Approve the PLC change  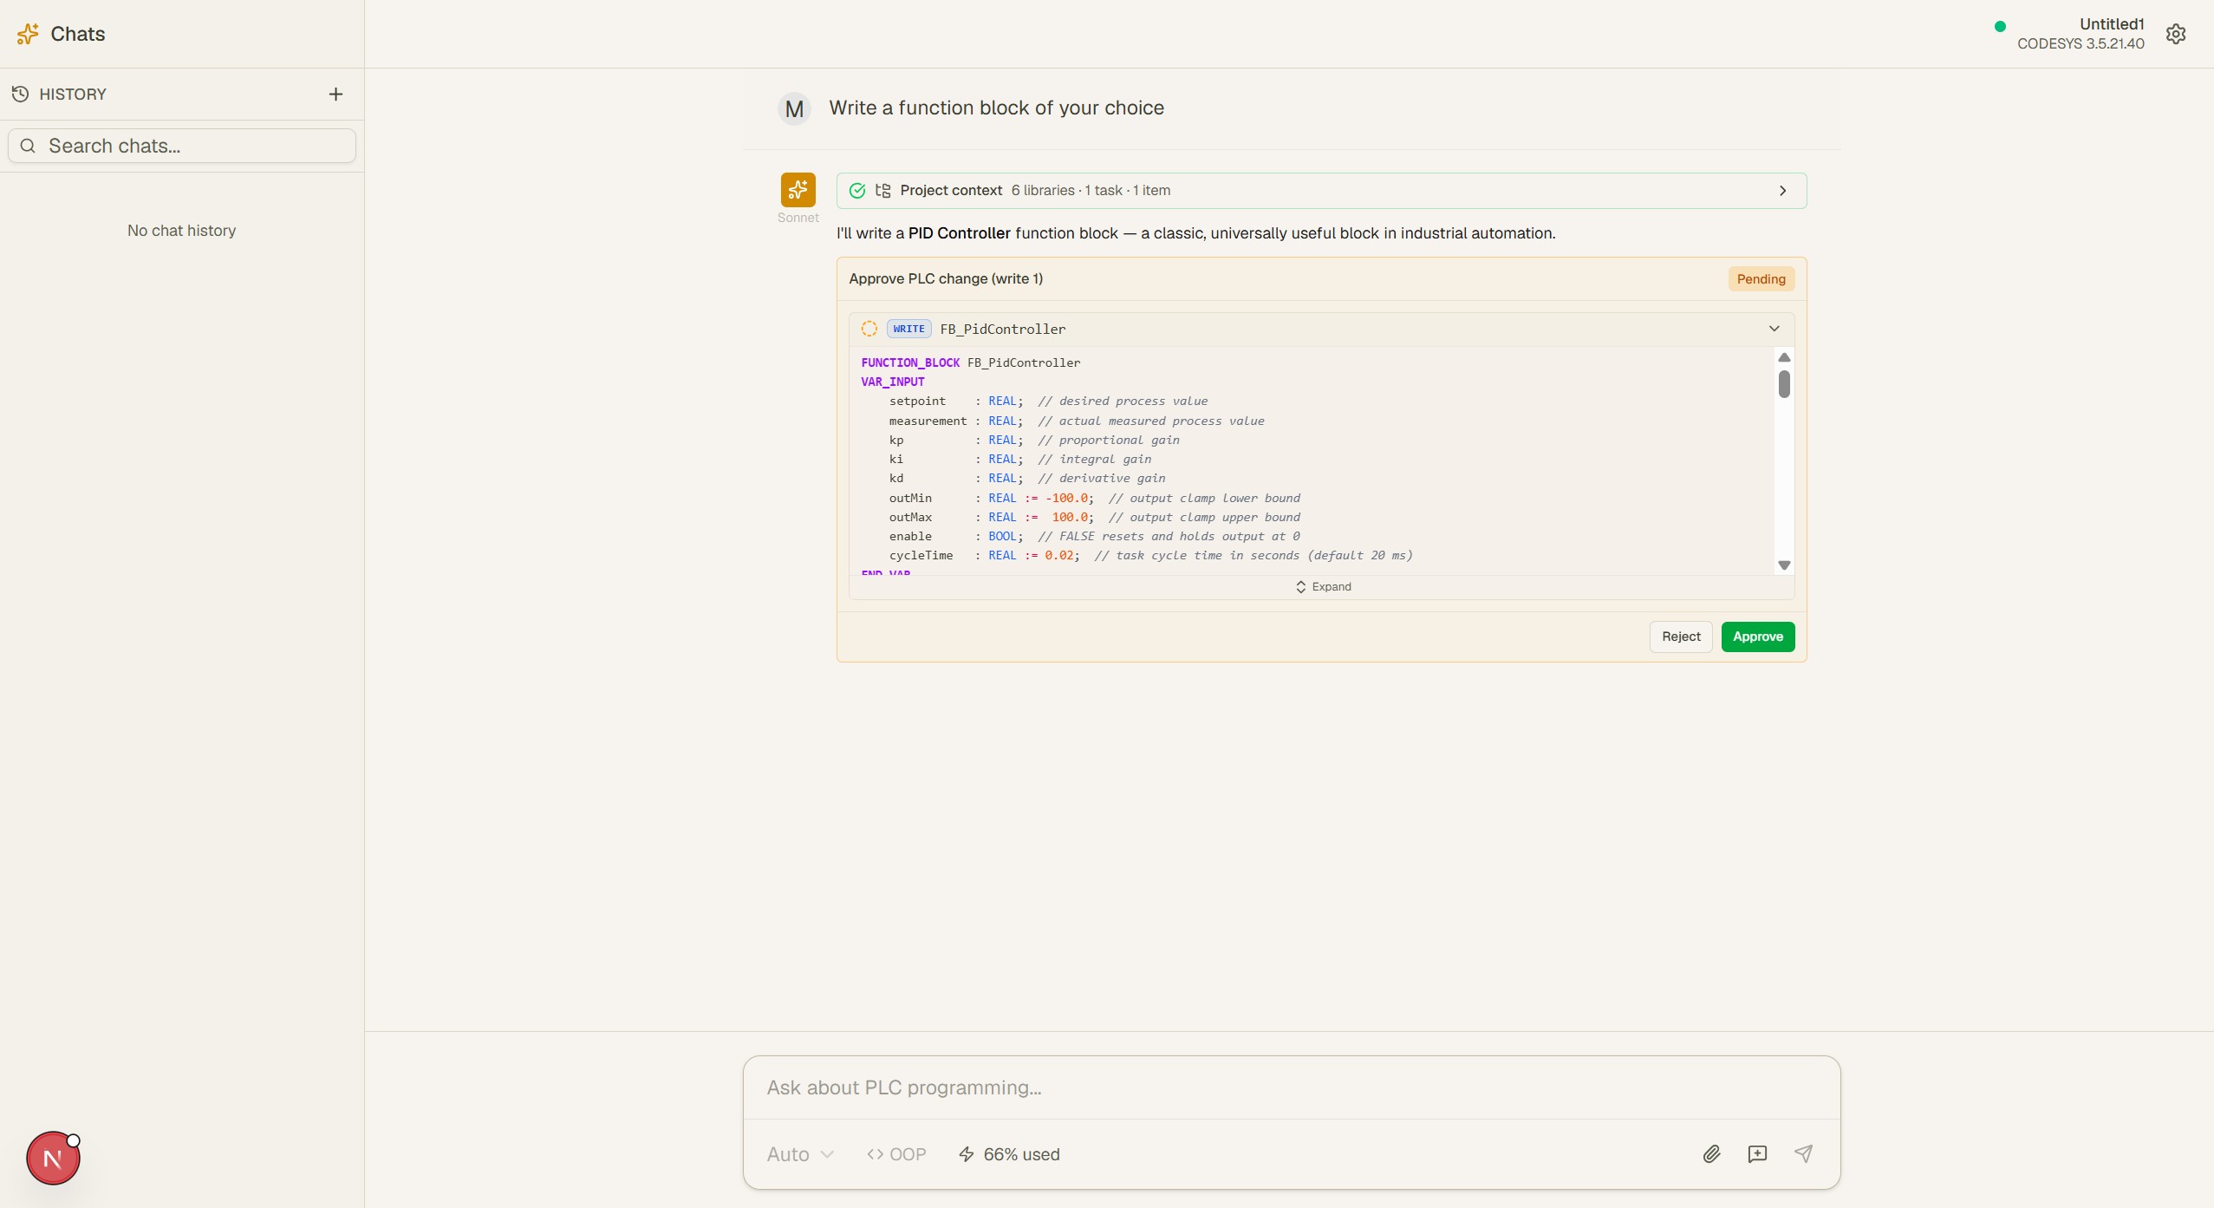pos(1757,637)
